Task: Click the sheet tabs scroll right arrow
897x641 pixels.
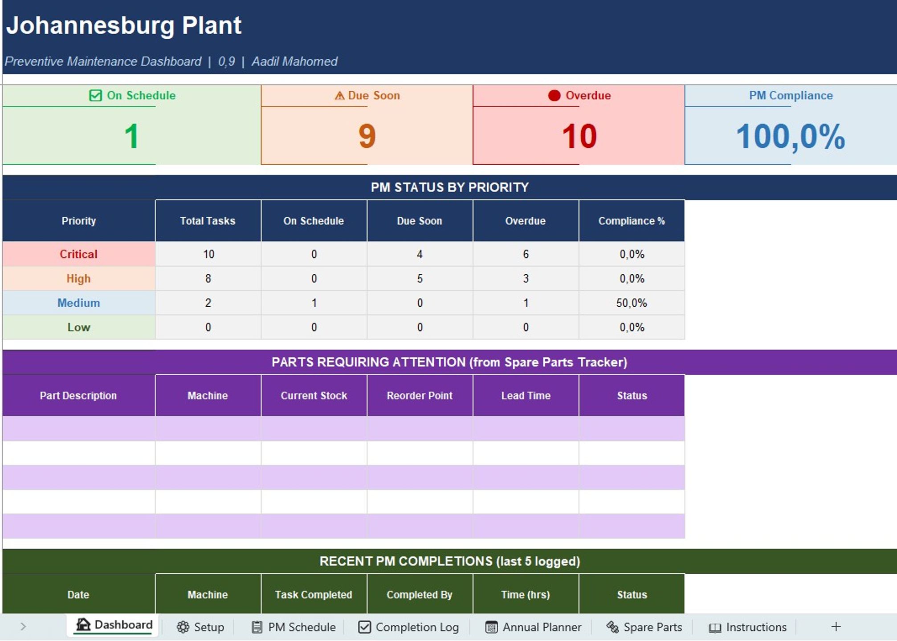Action: point(23,627)
